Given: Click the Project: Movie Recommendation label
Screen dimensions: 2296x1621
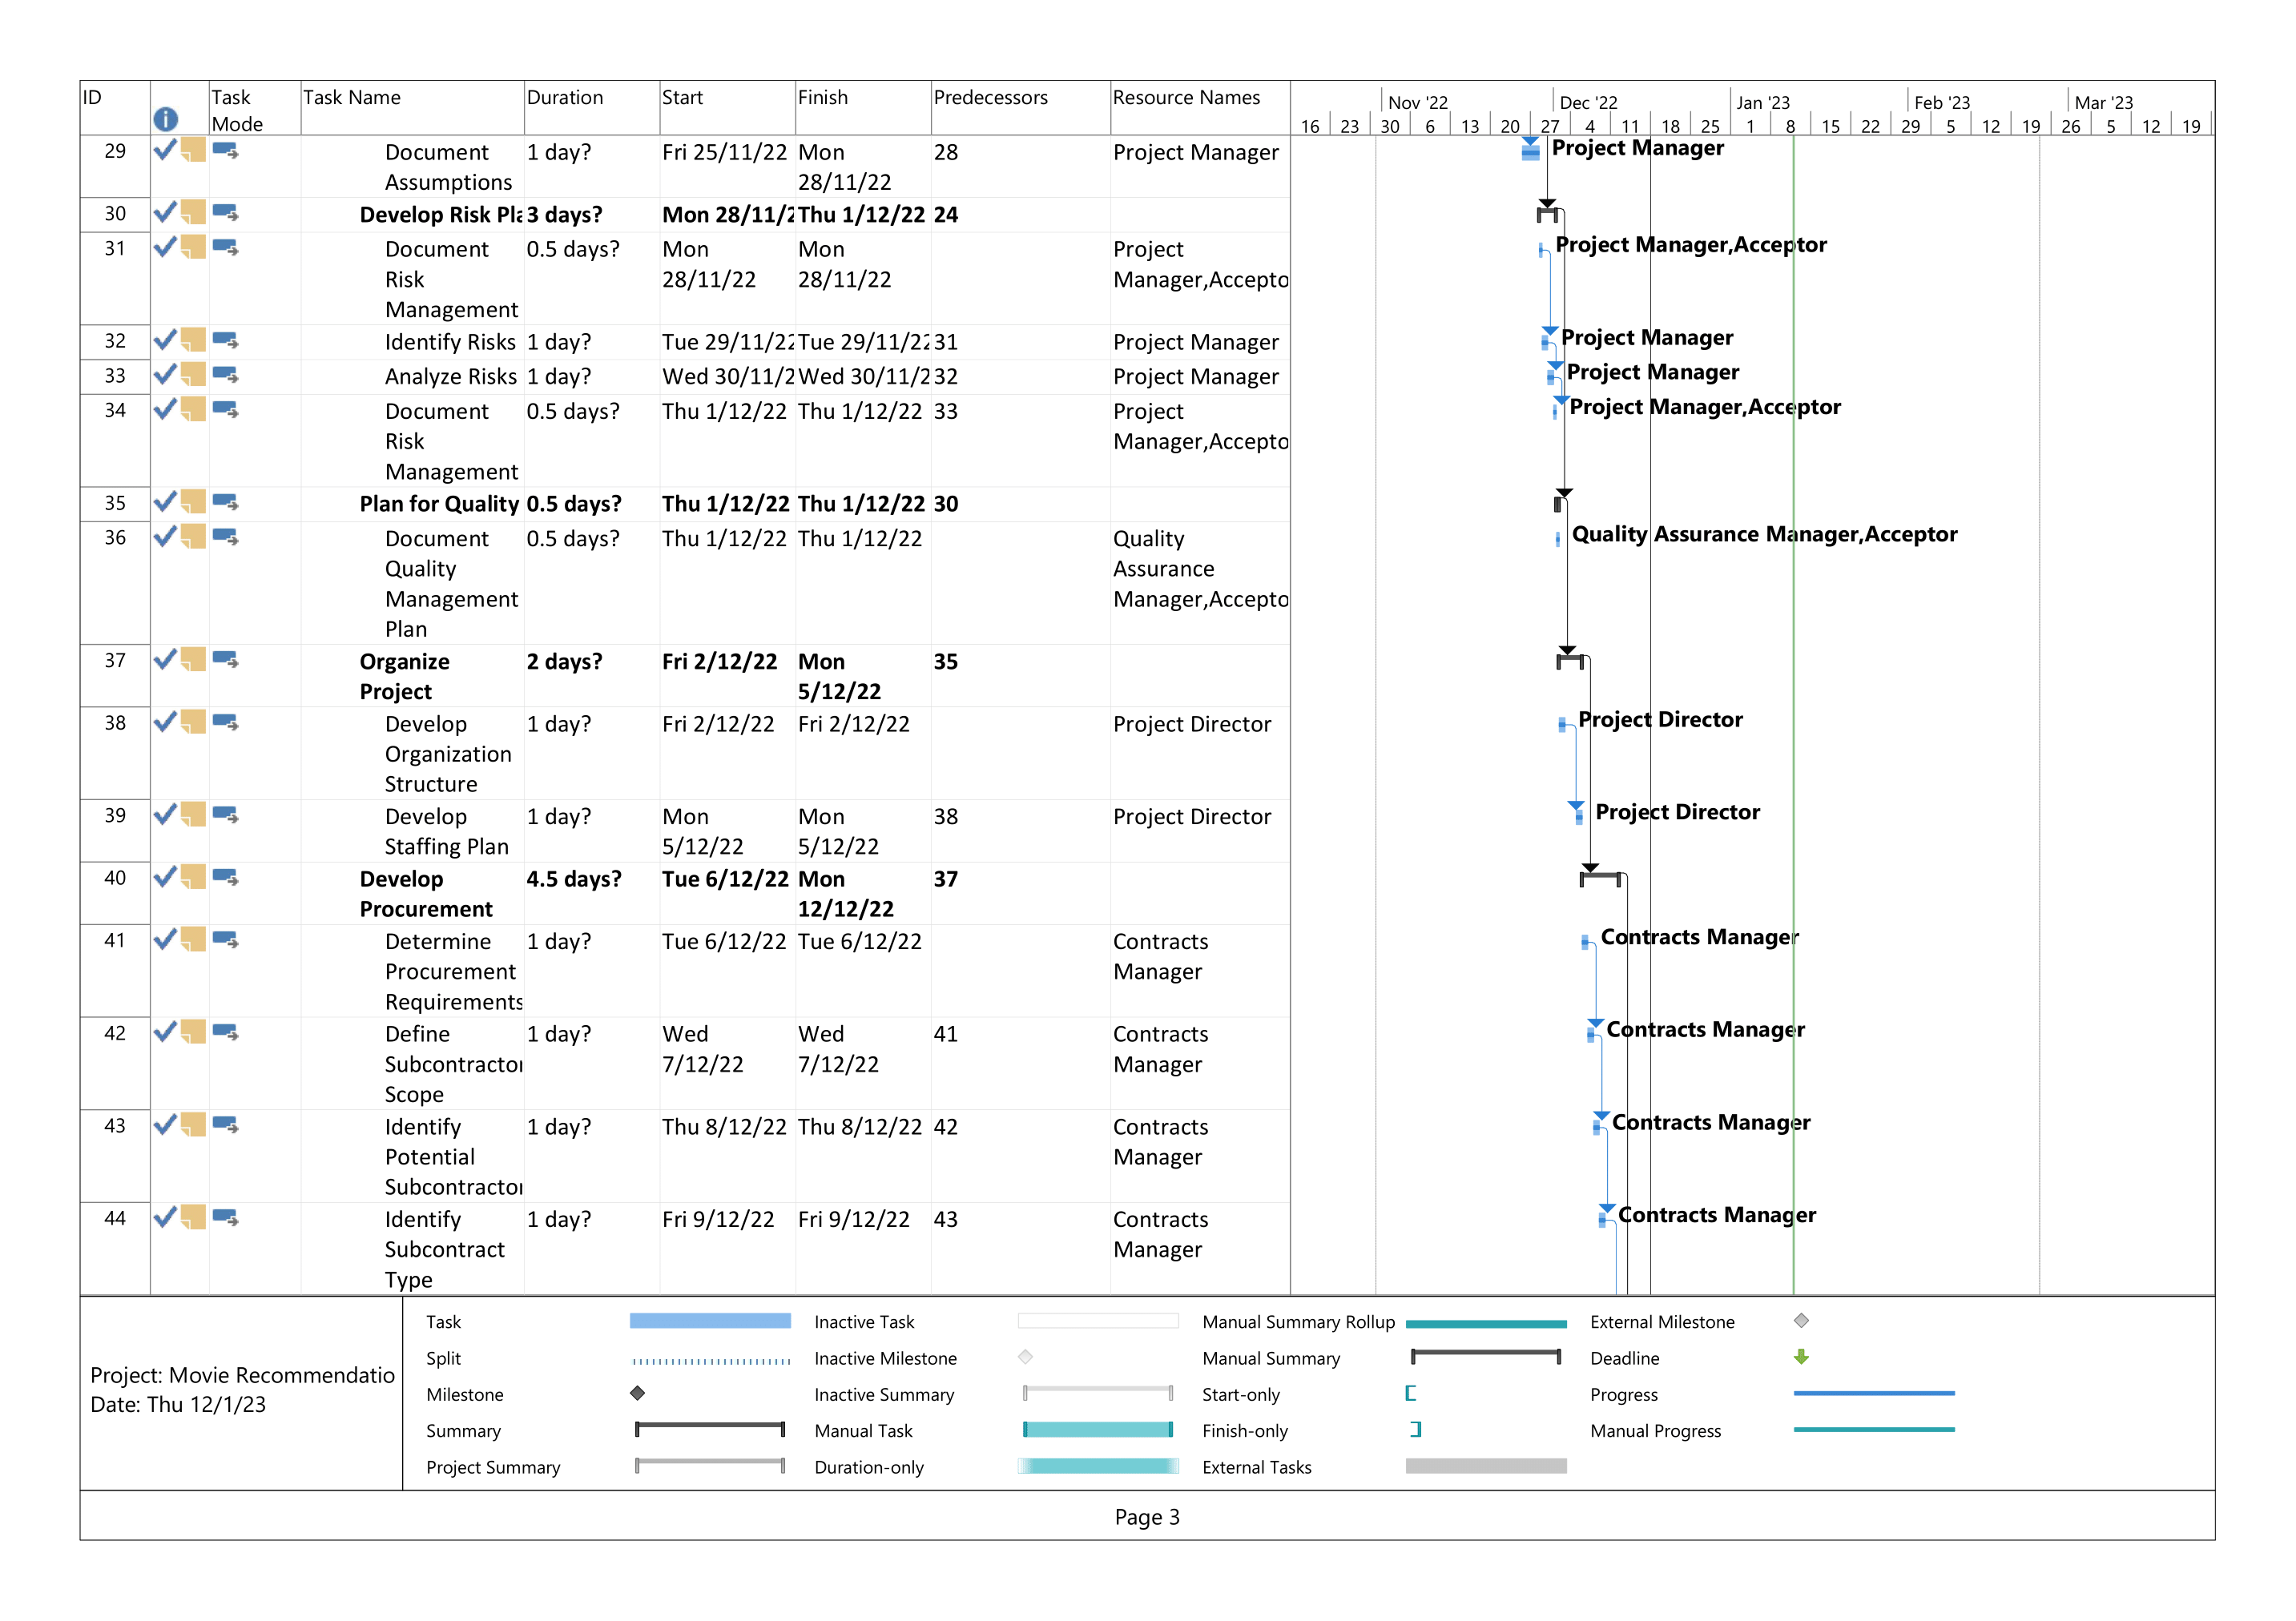Looking at the screenshot, I should [x=242, y=1376].
